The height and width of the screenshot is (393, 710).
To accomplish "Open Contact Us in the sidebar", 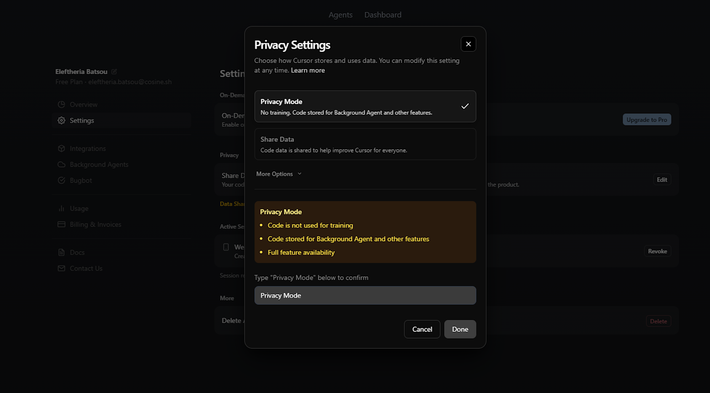I will pyautogui.click(x=122, y=268).
